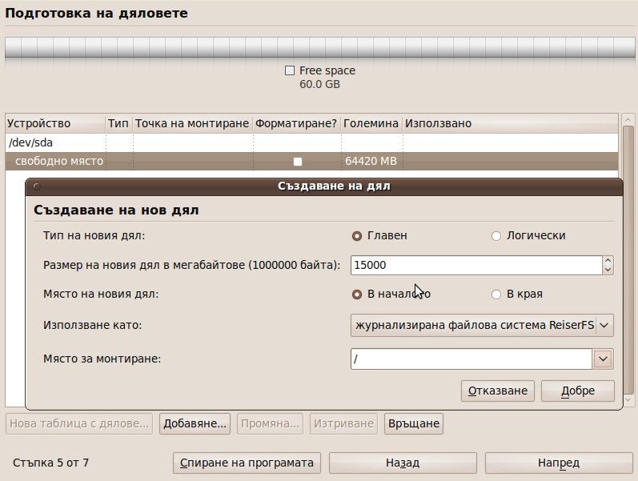This screenshot has height=481, width=638.
Task: Decrease partition size with the down arrow
Action: [608, 270]
